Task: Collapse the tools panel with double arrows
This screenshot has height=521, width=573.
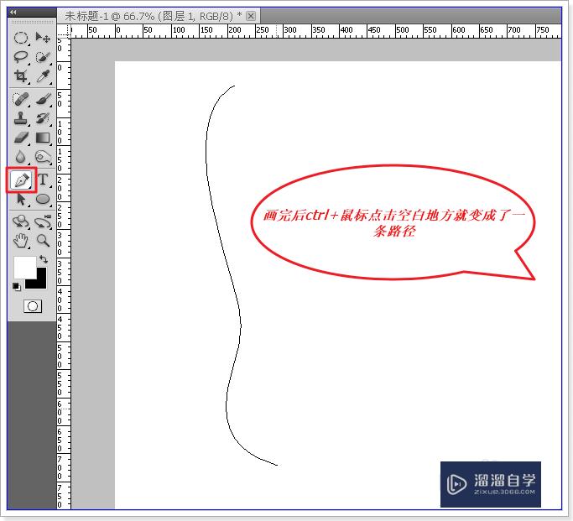Action: click(13, 12)
